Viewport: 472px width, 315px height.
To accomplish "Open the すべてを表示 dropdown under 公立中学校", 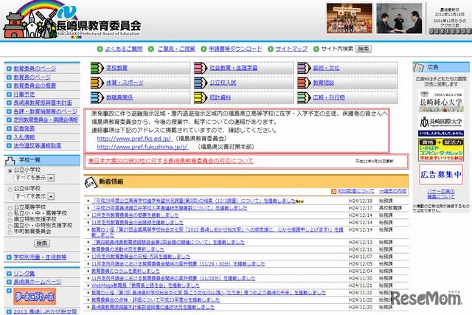I will (34, 196).
